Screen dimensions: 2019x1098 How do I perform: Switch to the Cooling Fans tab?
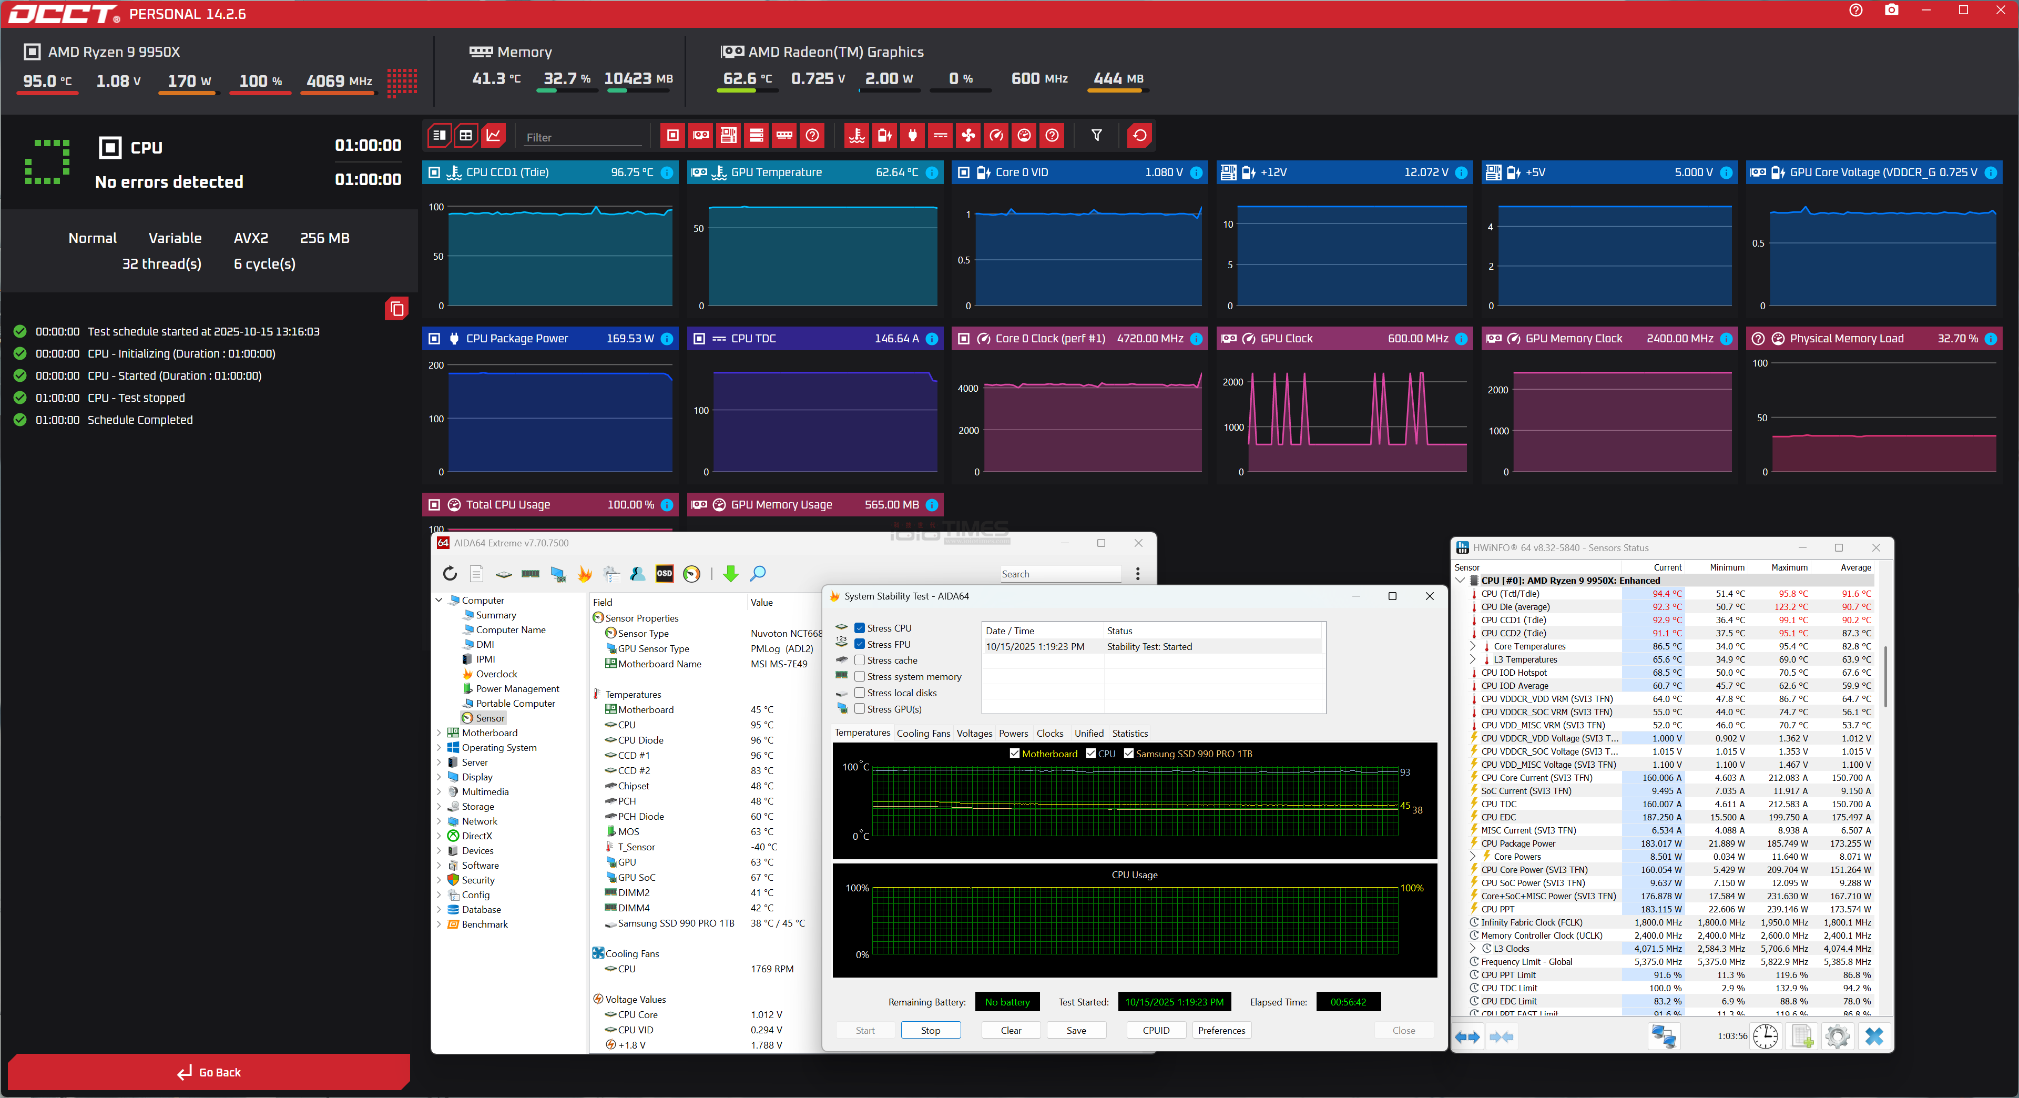tap(923, 734)
